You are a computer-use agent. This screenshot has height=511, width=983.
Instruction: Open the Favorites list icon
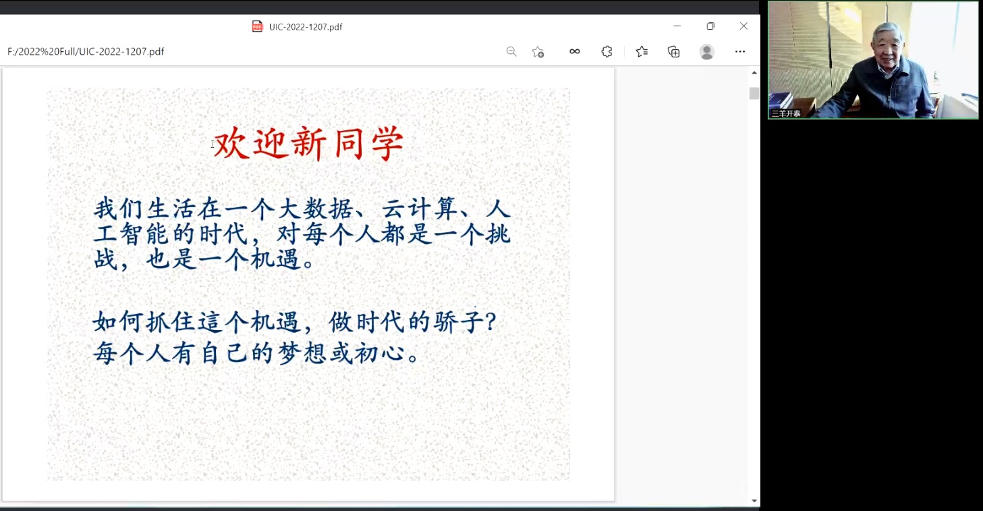click(642, 52)
